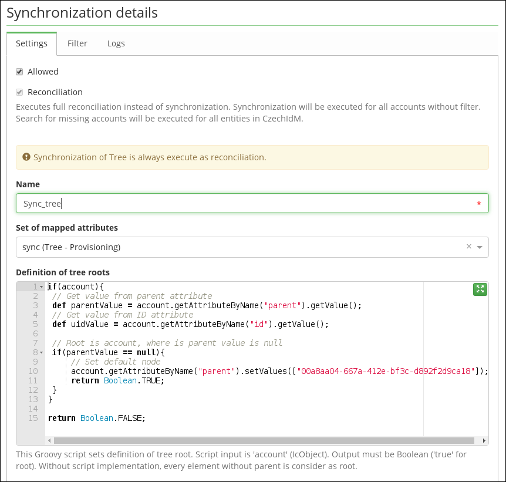Toggle the Reconciliation checkbox

pyautogui.click(x=19, y=92)
